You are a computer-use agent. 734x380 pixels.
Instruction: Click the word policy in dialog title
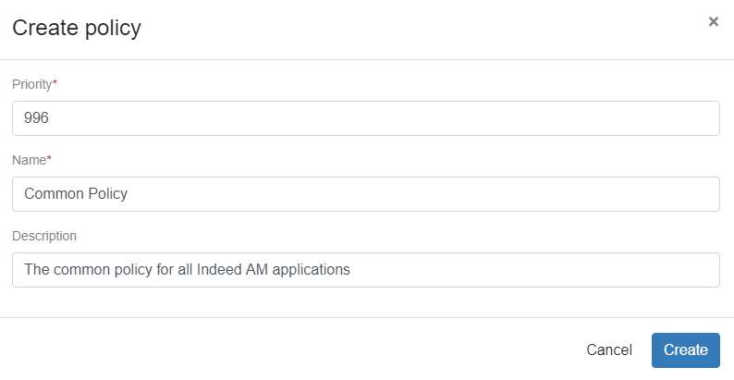(113, 29)
